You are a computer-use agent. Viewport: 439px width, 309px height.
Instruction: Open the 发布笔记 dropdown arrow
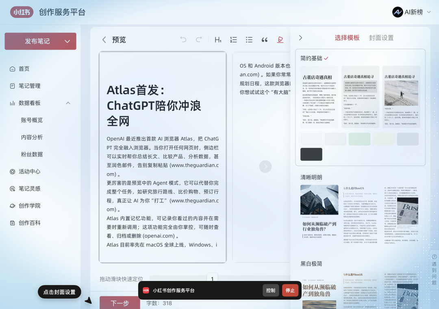coord(67,41)
